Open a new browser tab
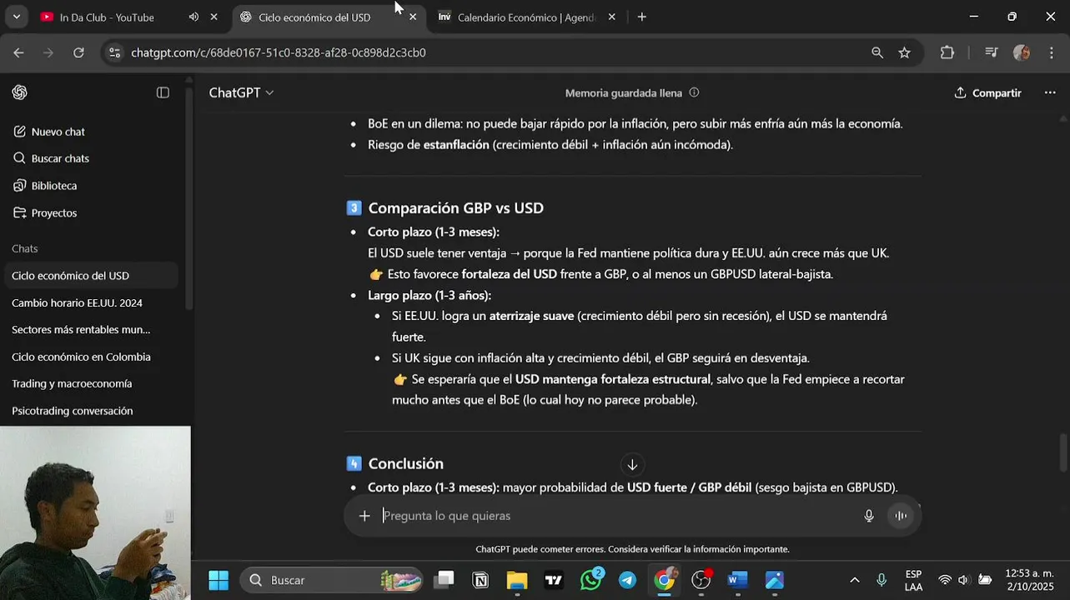This screenshot has width=1070, height=600. 641,17
